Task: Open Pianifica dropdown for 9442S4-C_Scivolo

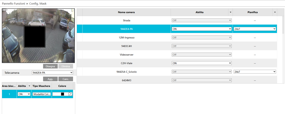Action: coord(254,72)
